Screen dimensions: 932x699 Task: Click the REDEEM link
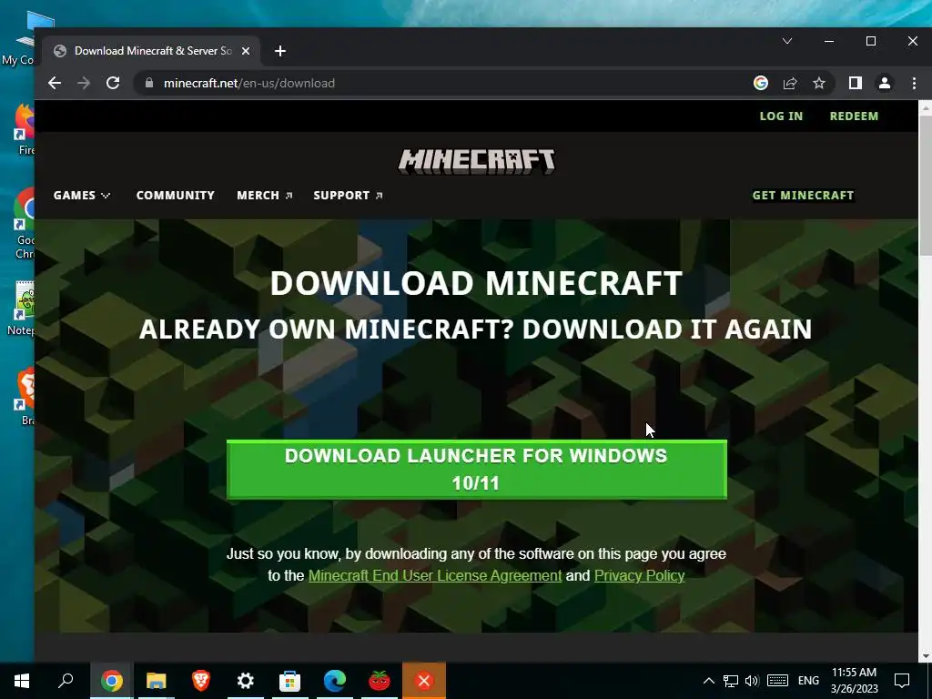(854, 116)
